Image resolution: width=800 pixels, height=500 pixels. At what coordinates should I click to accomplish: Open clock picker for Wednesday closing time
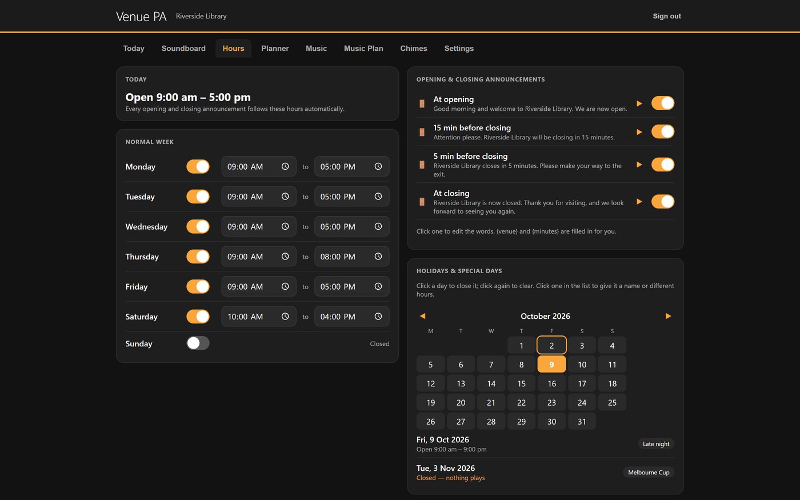pyautogui.click(x=378, y=226)
